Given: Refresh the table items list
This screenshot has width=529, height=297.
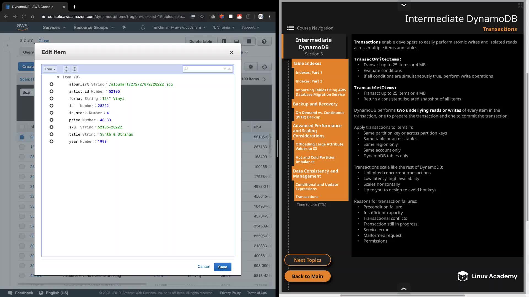Looking at the screenshot, I should 264,67.
